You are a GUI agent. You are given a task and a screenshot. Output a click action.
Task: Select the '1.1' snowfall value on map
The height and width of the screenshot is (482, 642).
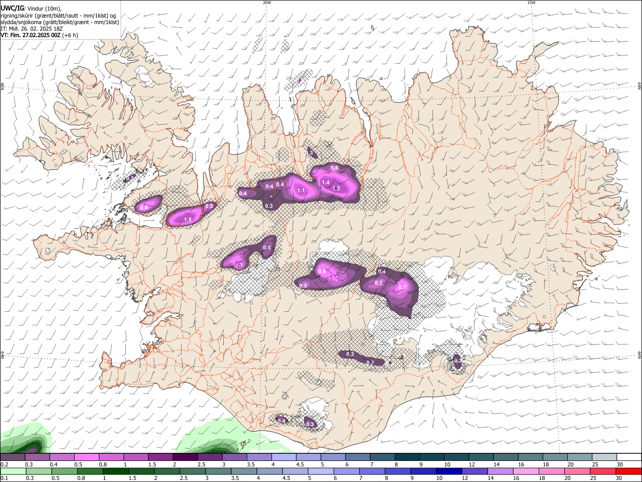coord(301,190)
